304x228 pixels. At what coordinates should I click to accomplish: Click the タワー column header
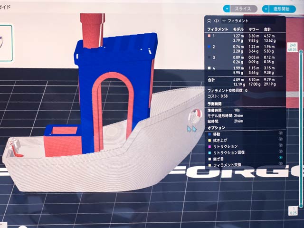point(254,29)
